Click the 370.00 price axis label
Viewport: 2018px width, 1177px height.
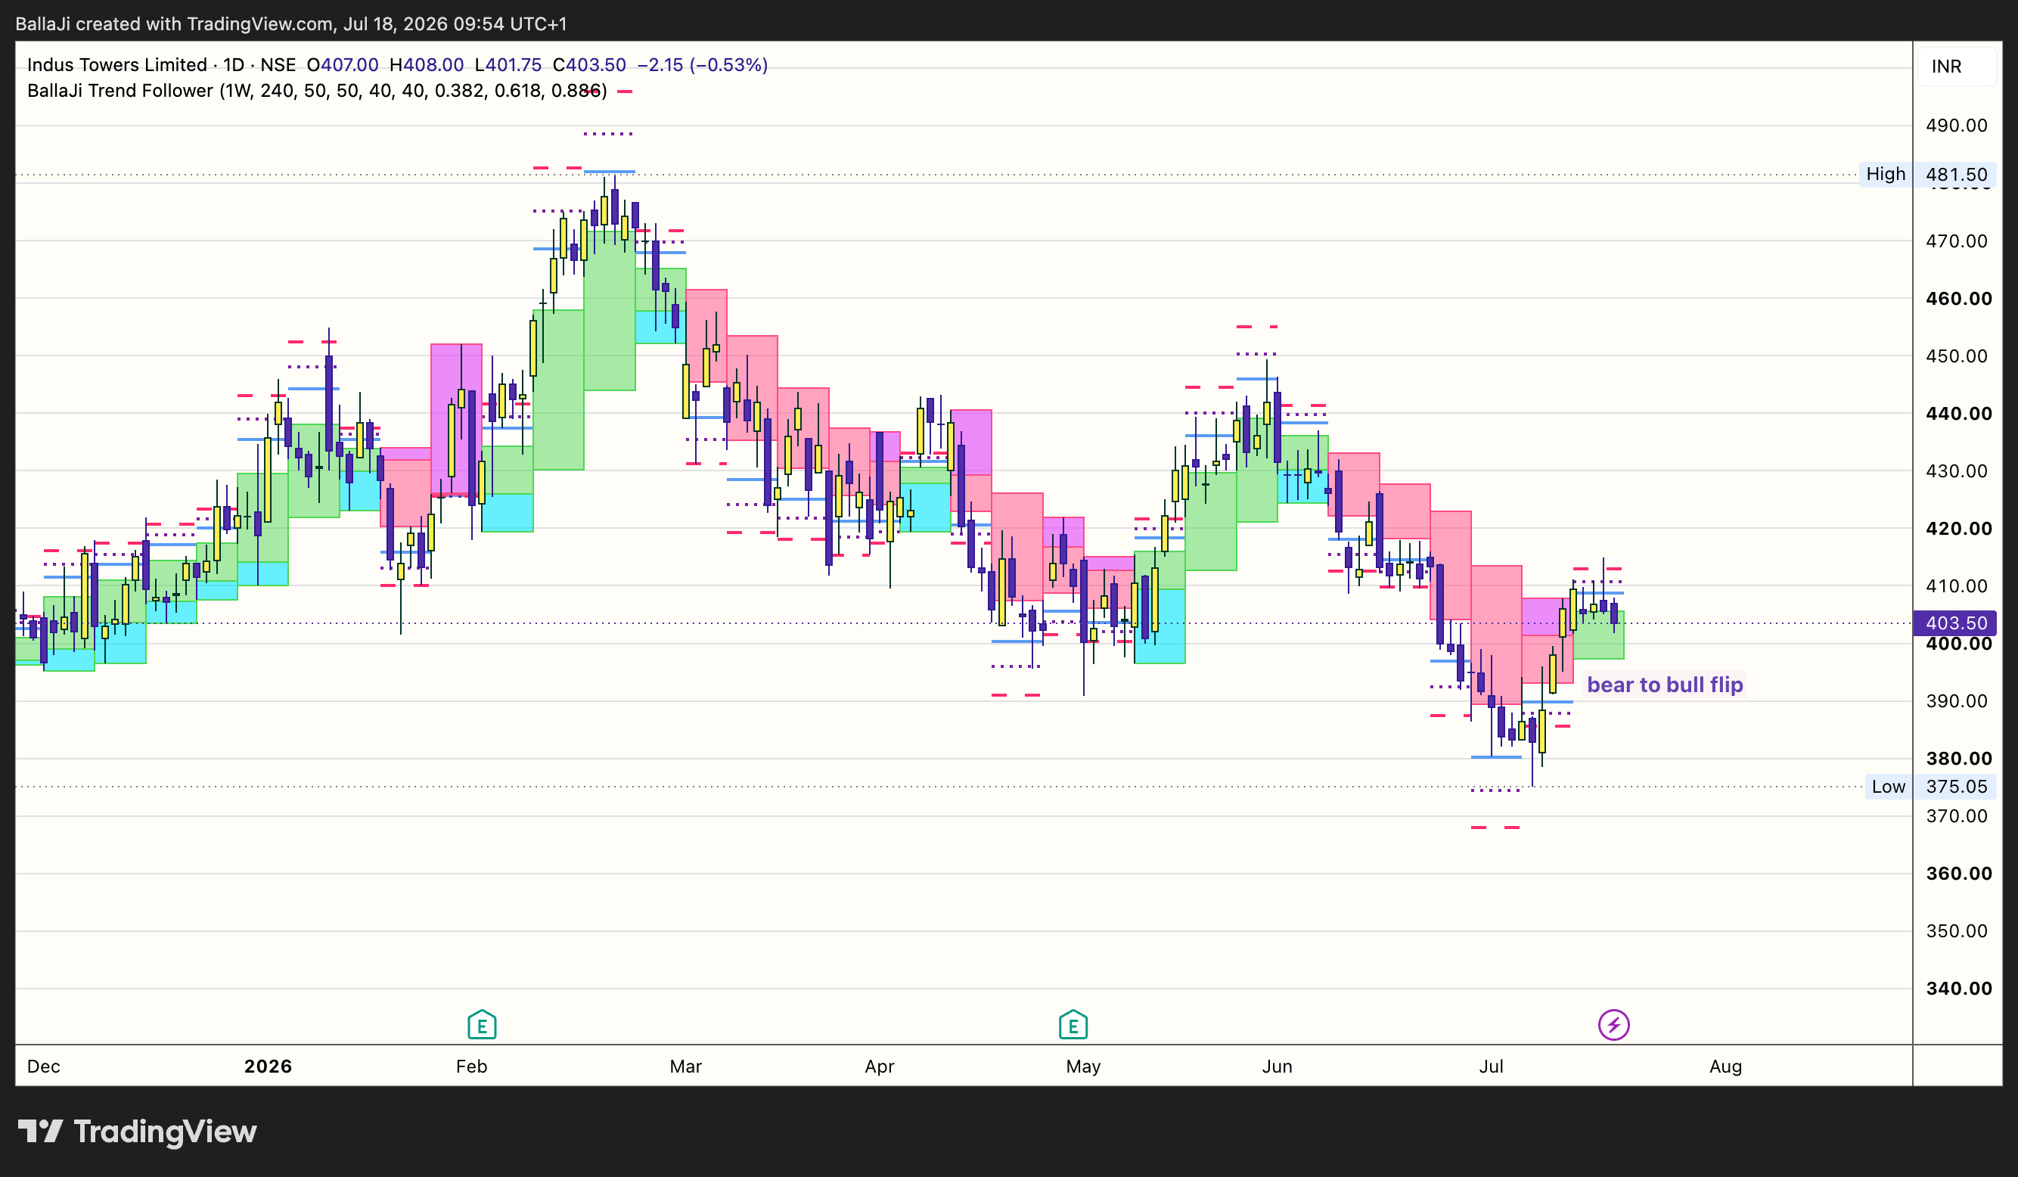pos(1956,816)
